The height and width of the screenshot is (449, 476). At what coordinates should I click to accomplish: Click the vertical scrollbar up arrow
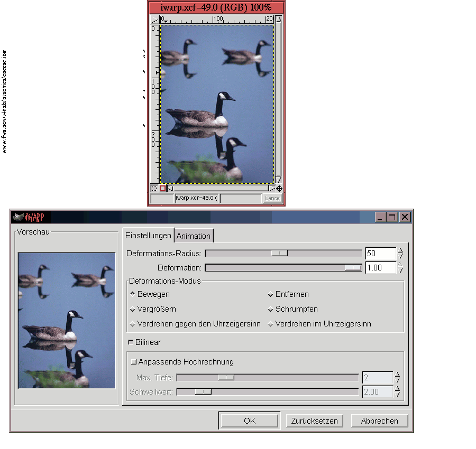point(279,20)
